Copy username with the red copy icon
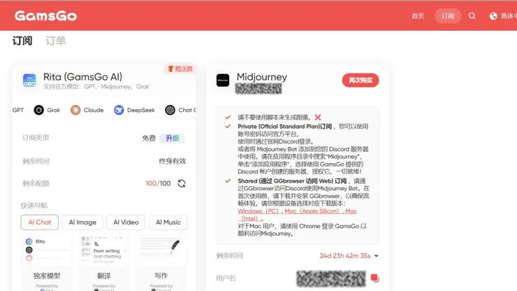 click(x=374, y=278)
